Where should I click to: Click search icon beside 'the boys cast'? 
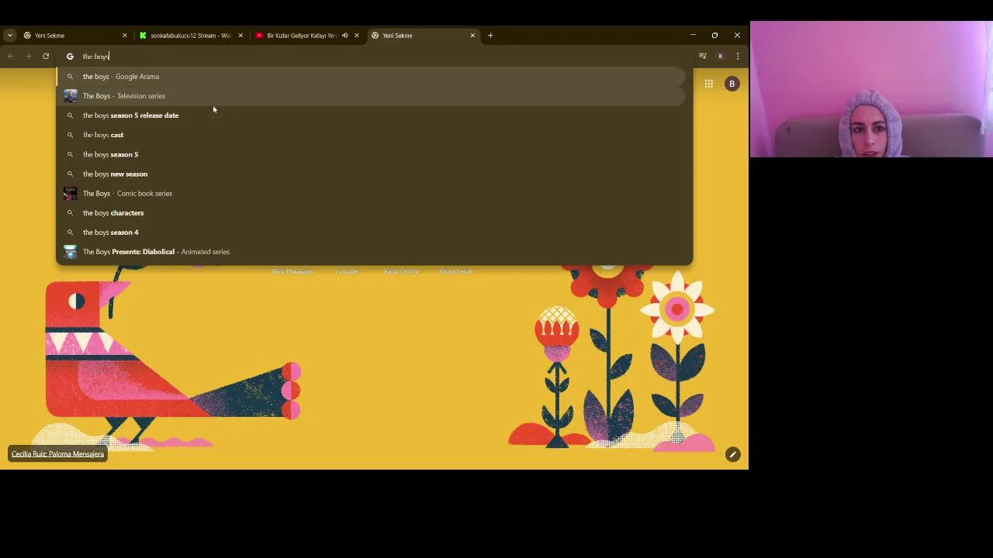[70, 135]
